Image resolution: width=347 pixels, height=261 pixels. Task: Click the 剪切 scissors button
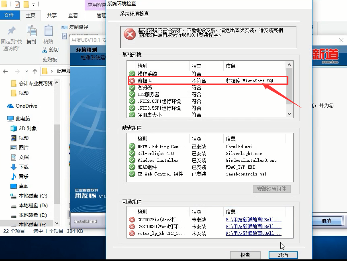(x=51, y=50)
